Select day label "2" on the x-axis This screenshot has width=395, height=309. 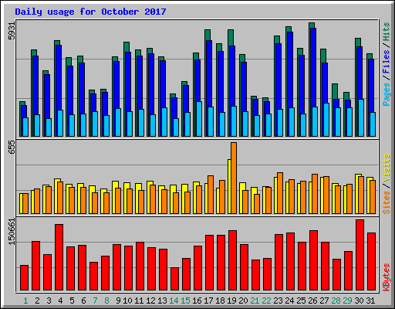click(37, 301)
